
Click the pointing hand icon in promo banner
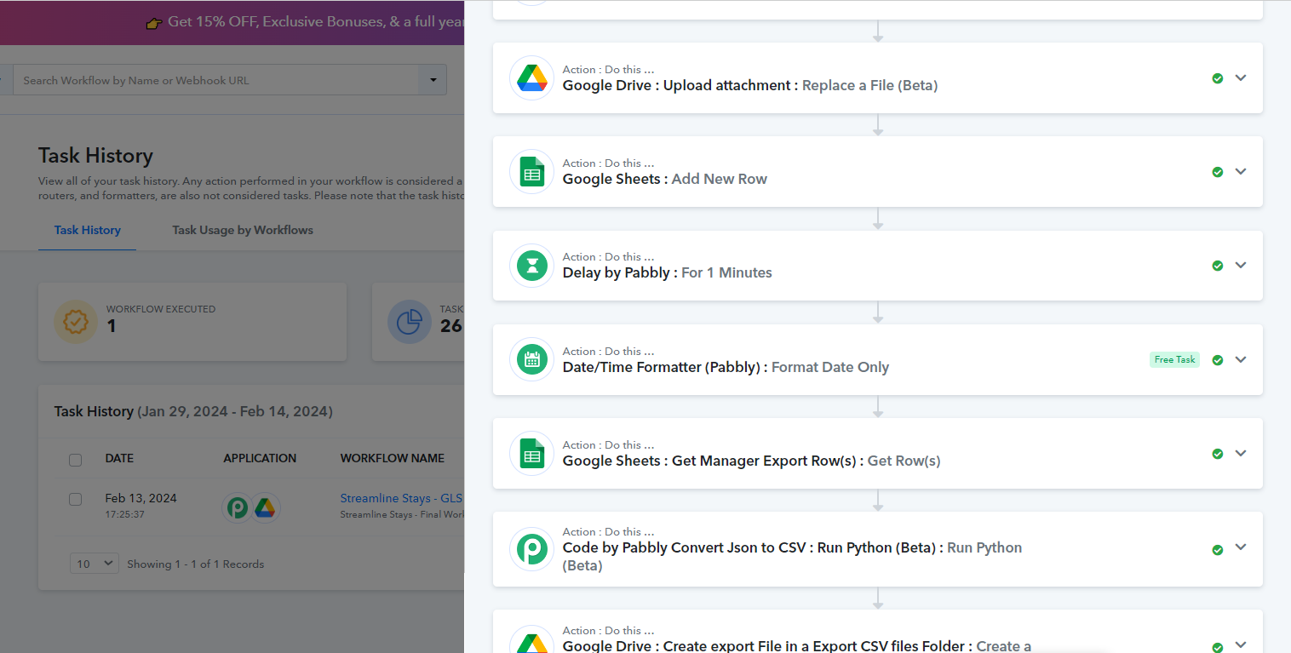pyautogui.click(x=154, y=22)
